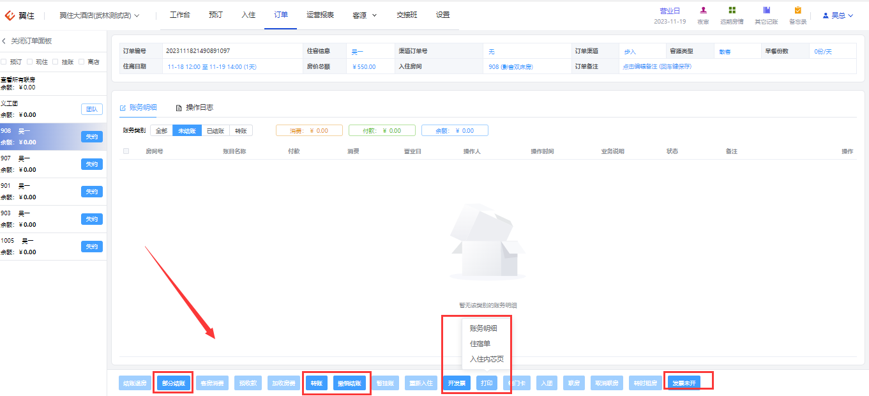Select the 已结账 account filter
Screen dimensions: 869x396
coord(215,130)
